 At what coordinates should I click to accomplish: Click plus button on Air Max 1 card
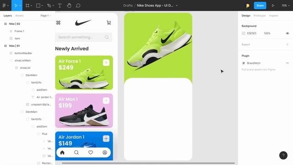point(106,101)
